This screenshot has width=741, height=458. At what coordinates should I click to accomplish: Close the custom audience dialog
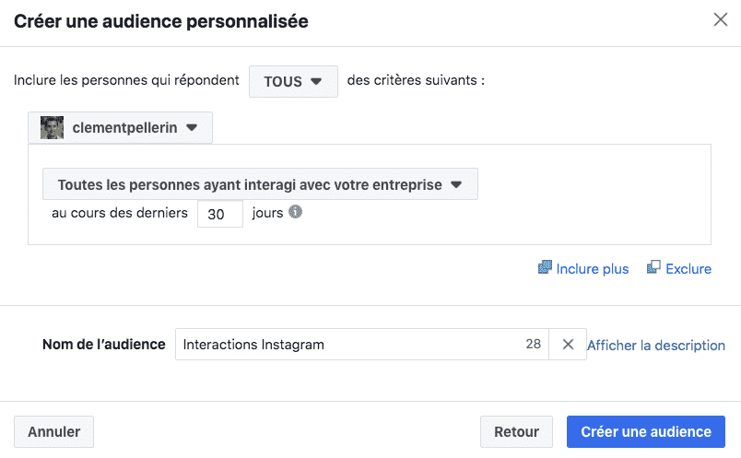(721, 19)
